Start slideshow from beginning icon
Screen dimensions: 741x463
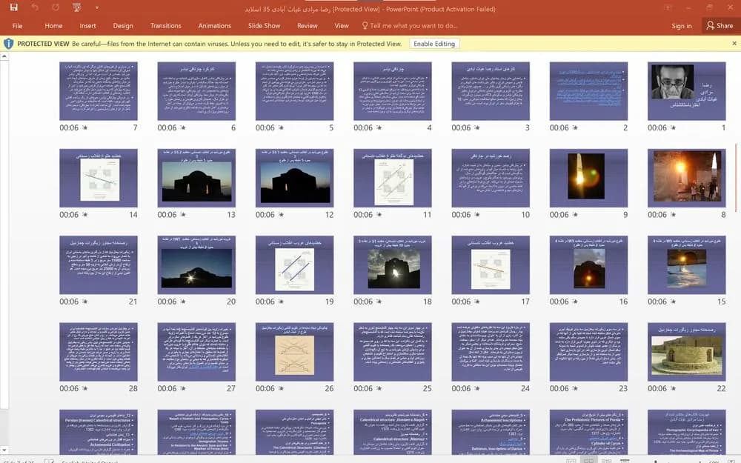click(76, 7)
